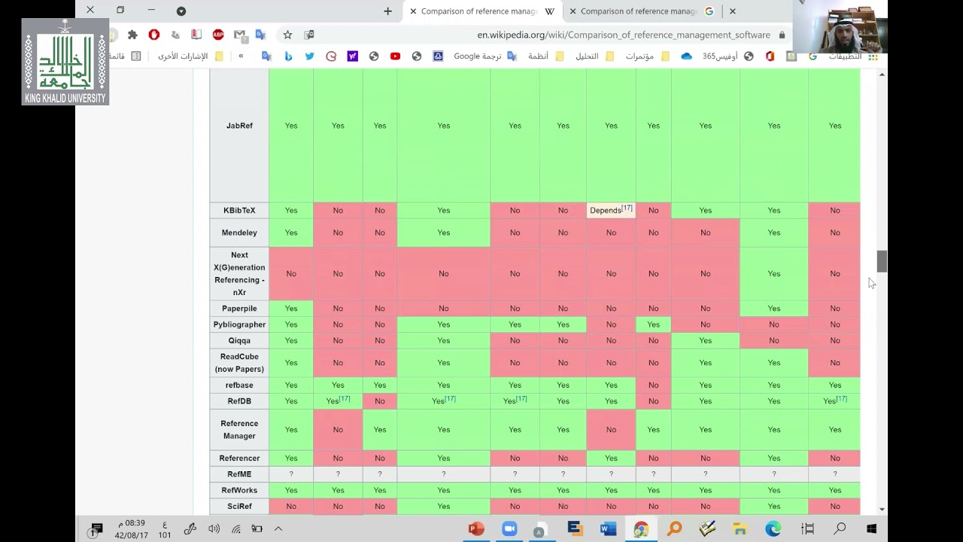
Task: Click the Qiqqa row header
Action: pos(239,340)
